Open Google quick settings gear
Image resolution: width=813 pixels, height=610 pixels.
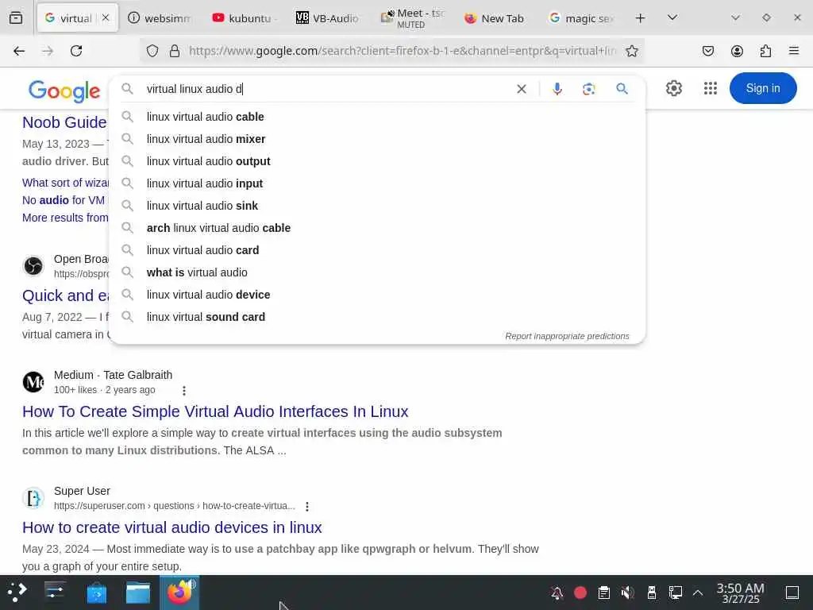(x=674, y=88)
